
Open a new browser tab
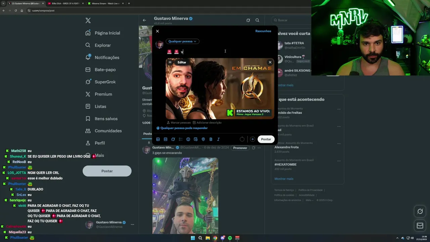(x=129, y=3)
